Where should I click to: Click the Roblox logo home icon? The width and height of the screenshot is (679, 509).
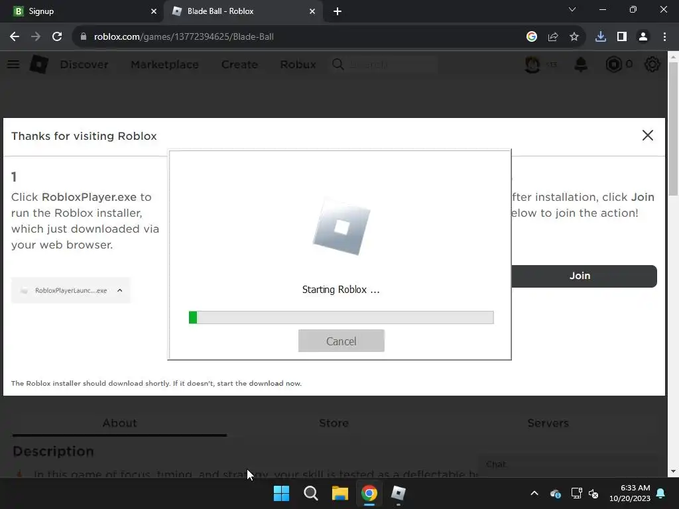click(x=39, y=64)
